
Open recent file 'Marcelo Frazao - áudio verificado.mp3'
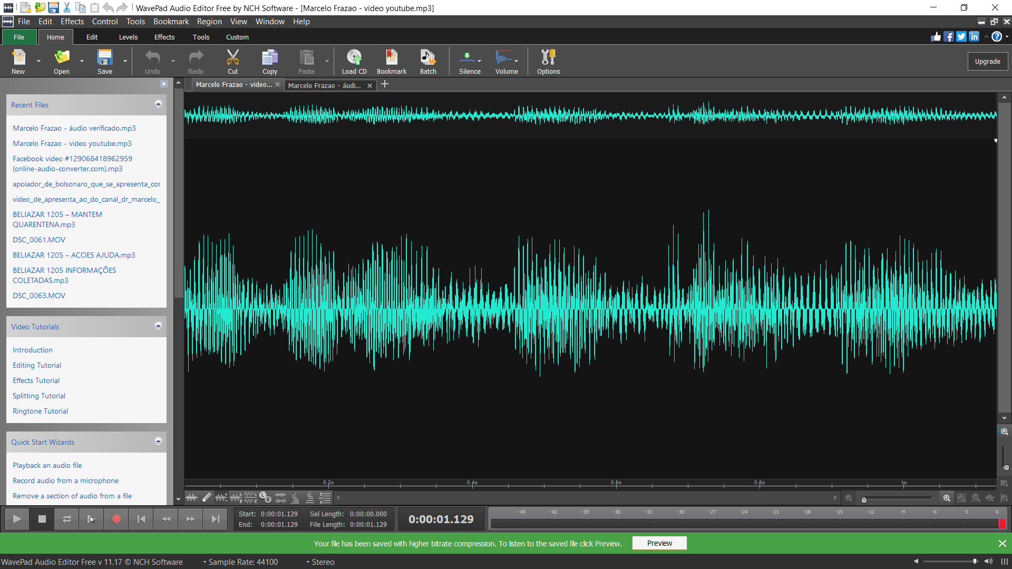click(x=74, y=128)
